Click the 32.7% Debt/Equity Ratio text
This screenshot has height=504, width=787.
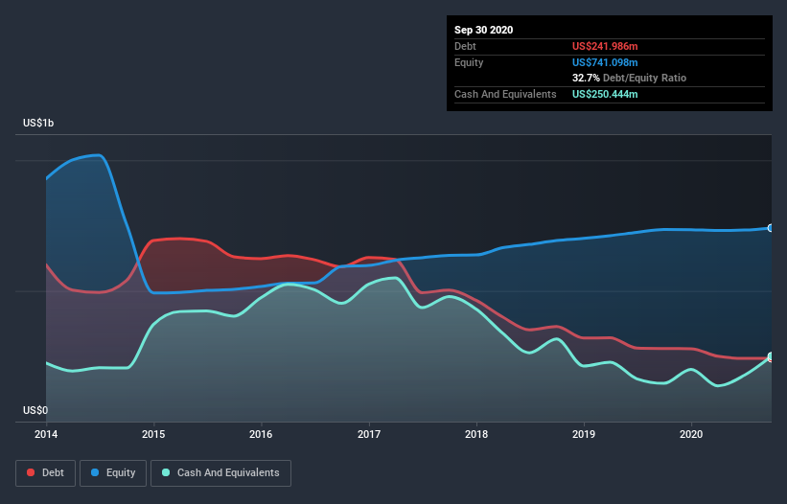630,78
